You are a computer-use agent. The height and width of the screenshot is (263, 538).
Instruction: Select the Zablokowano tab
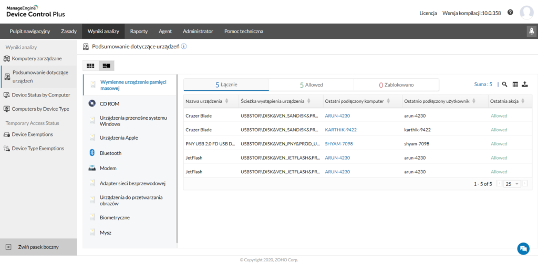pyautogui.click(x=396, y=85)
